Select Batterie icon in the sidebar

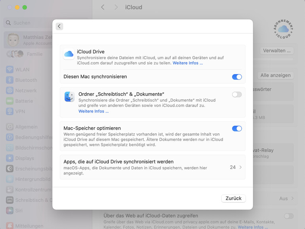pos(10,101)
